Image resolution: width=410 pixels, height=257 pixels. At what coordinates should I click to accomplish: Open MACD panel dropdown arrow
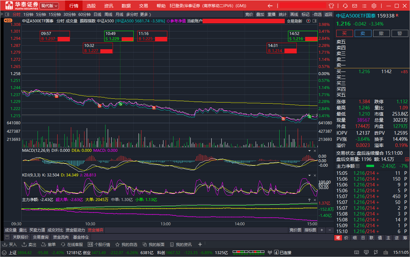pyautogui.click(x=309, y=151)
